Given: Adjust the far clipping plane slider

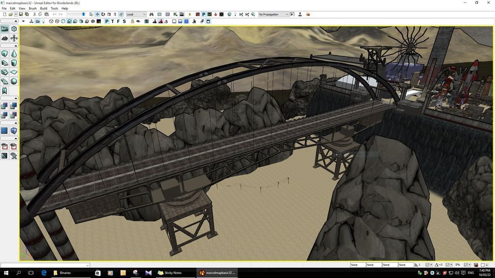Looking at the screenshot, I should [x=76, y=14].
